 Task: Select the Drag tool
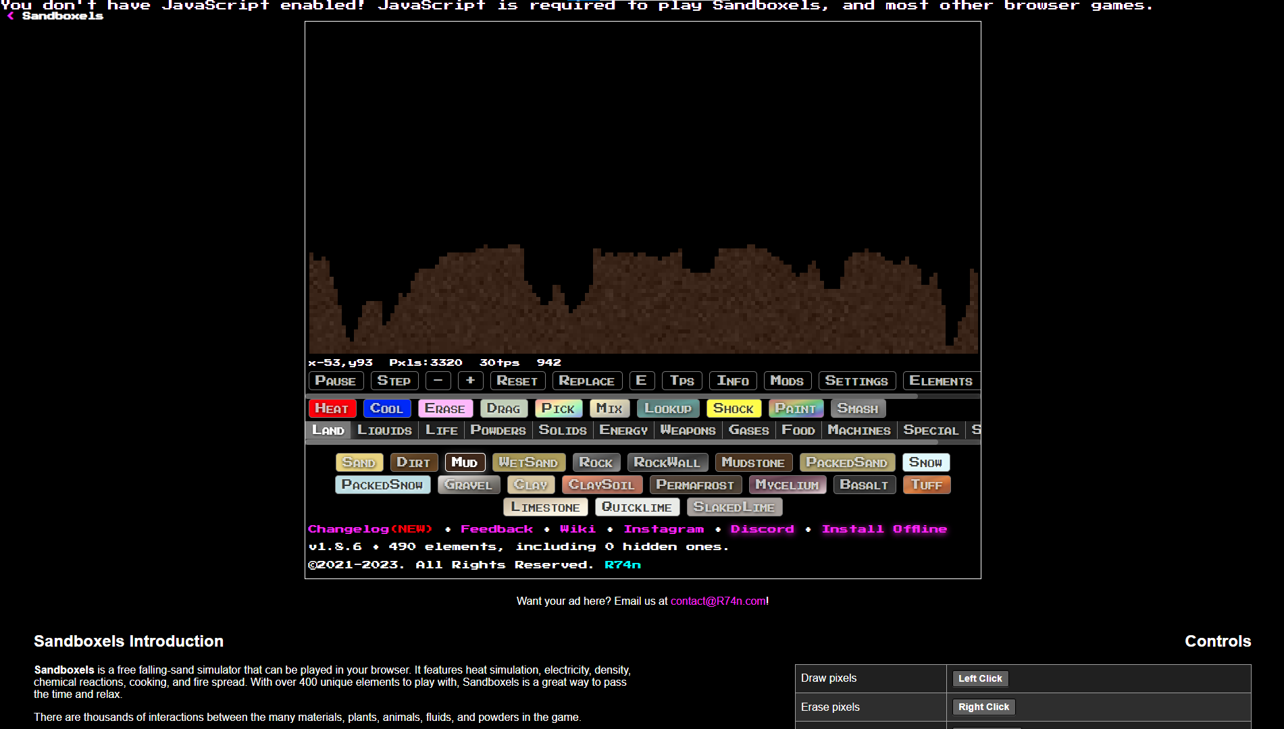point(504,408)
